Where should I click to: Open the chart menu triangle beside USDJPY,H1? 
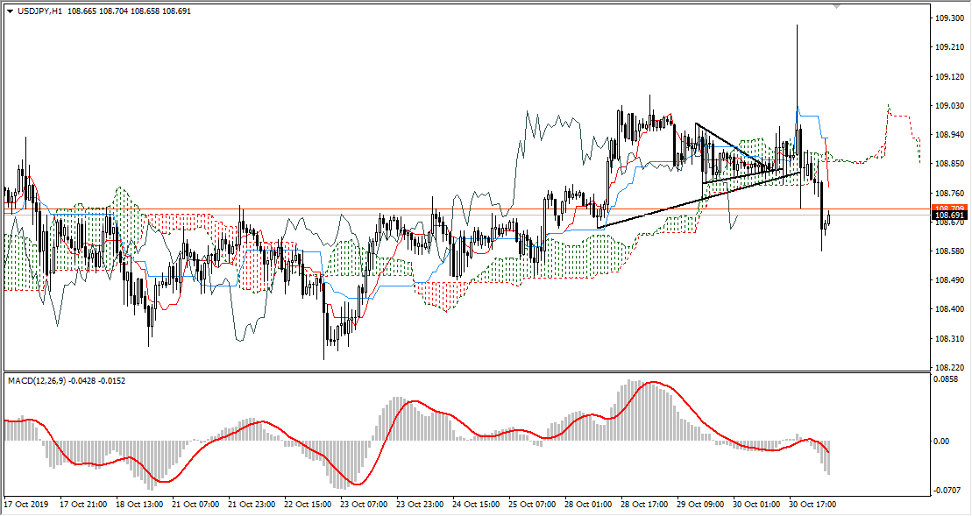10,11
